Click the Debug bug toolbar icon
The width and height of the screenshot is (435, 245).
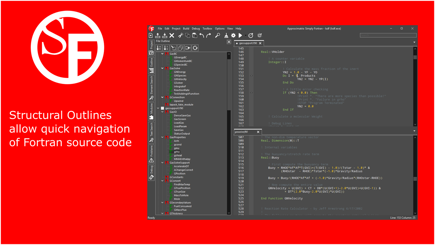tap(260, 35)
